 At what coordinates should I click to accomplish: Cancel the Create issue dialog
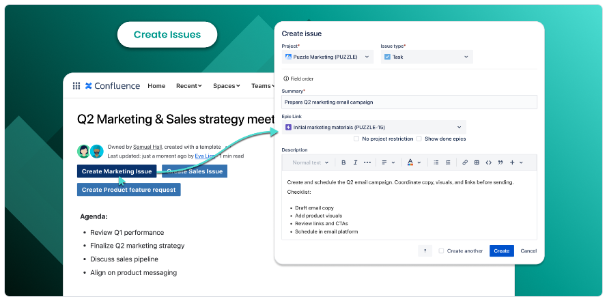tap(528, 250)
